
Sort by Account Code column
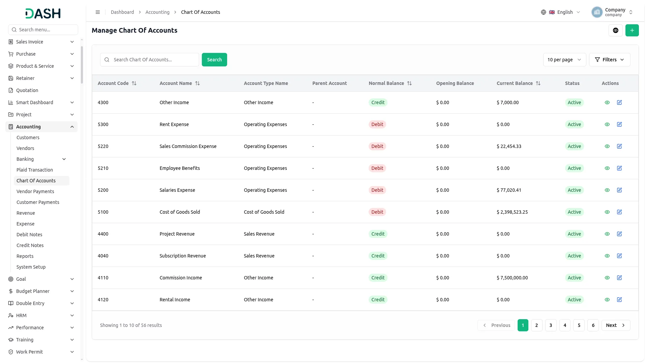[x=134, y=83]
